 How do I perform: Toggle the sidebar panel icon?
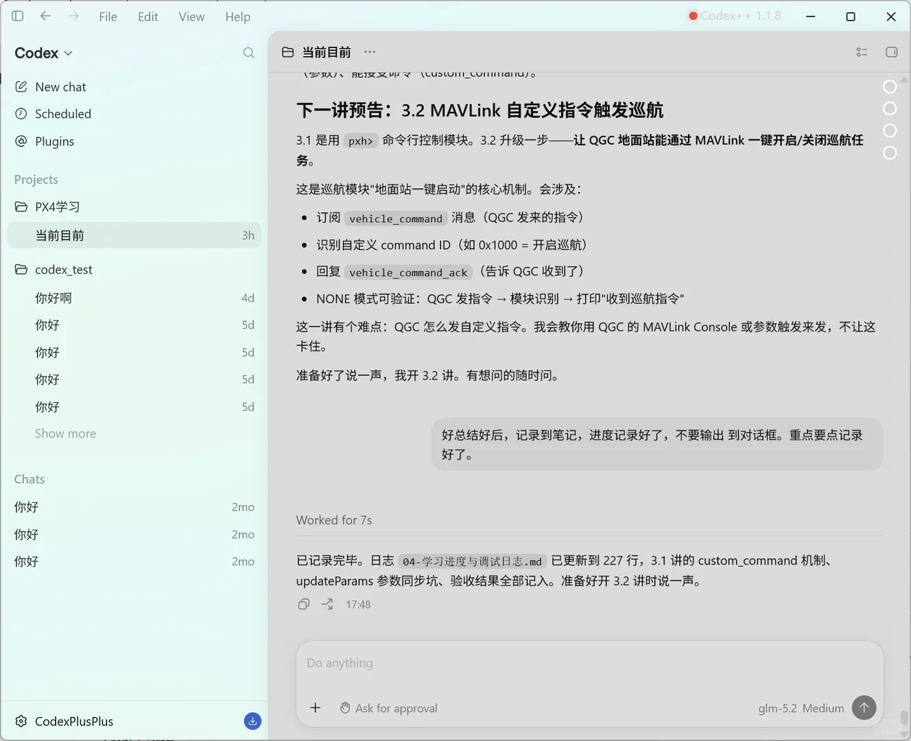point(18,16)
